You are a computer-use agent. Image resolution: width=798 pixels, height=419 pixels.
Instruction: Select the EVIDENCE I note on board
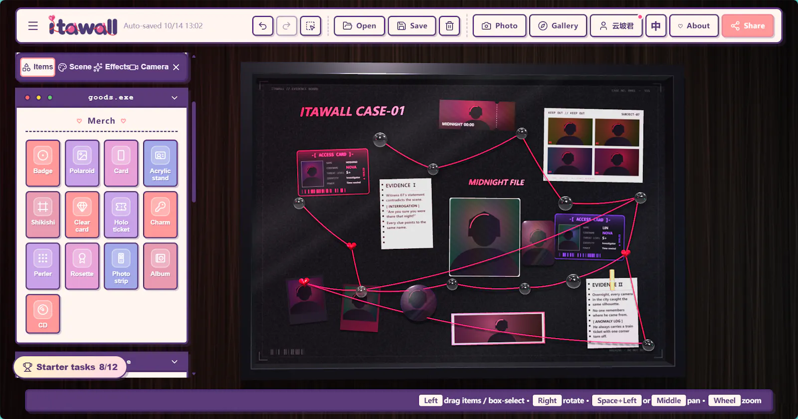[406, 213]
